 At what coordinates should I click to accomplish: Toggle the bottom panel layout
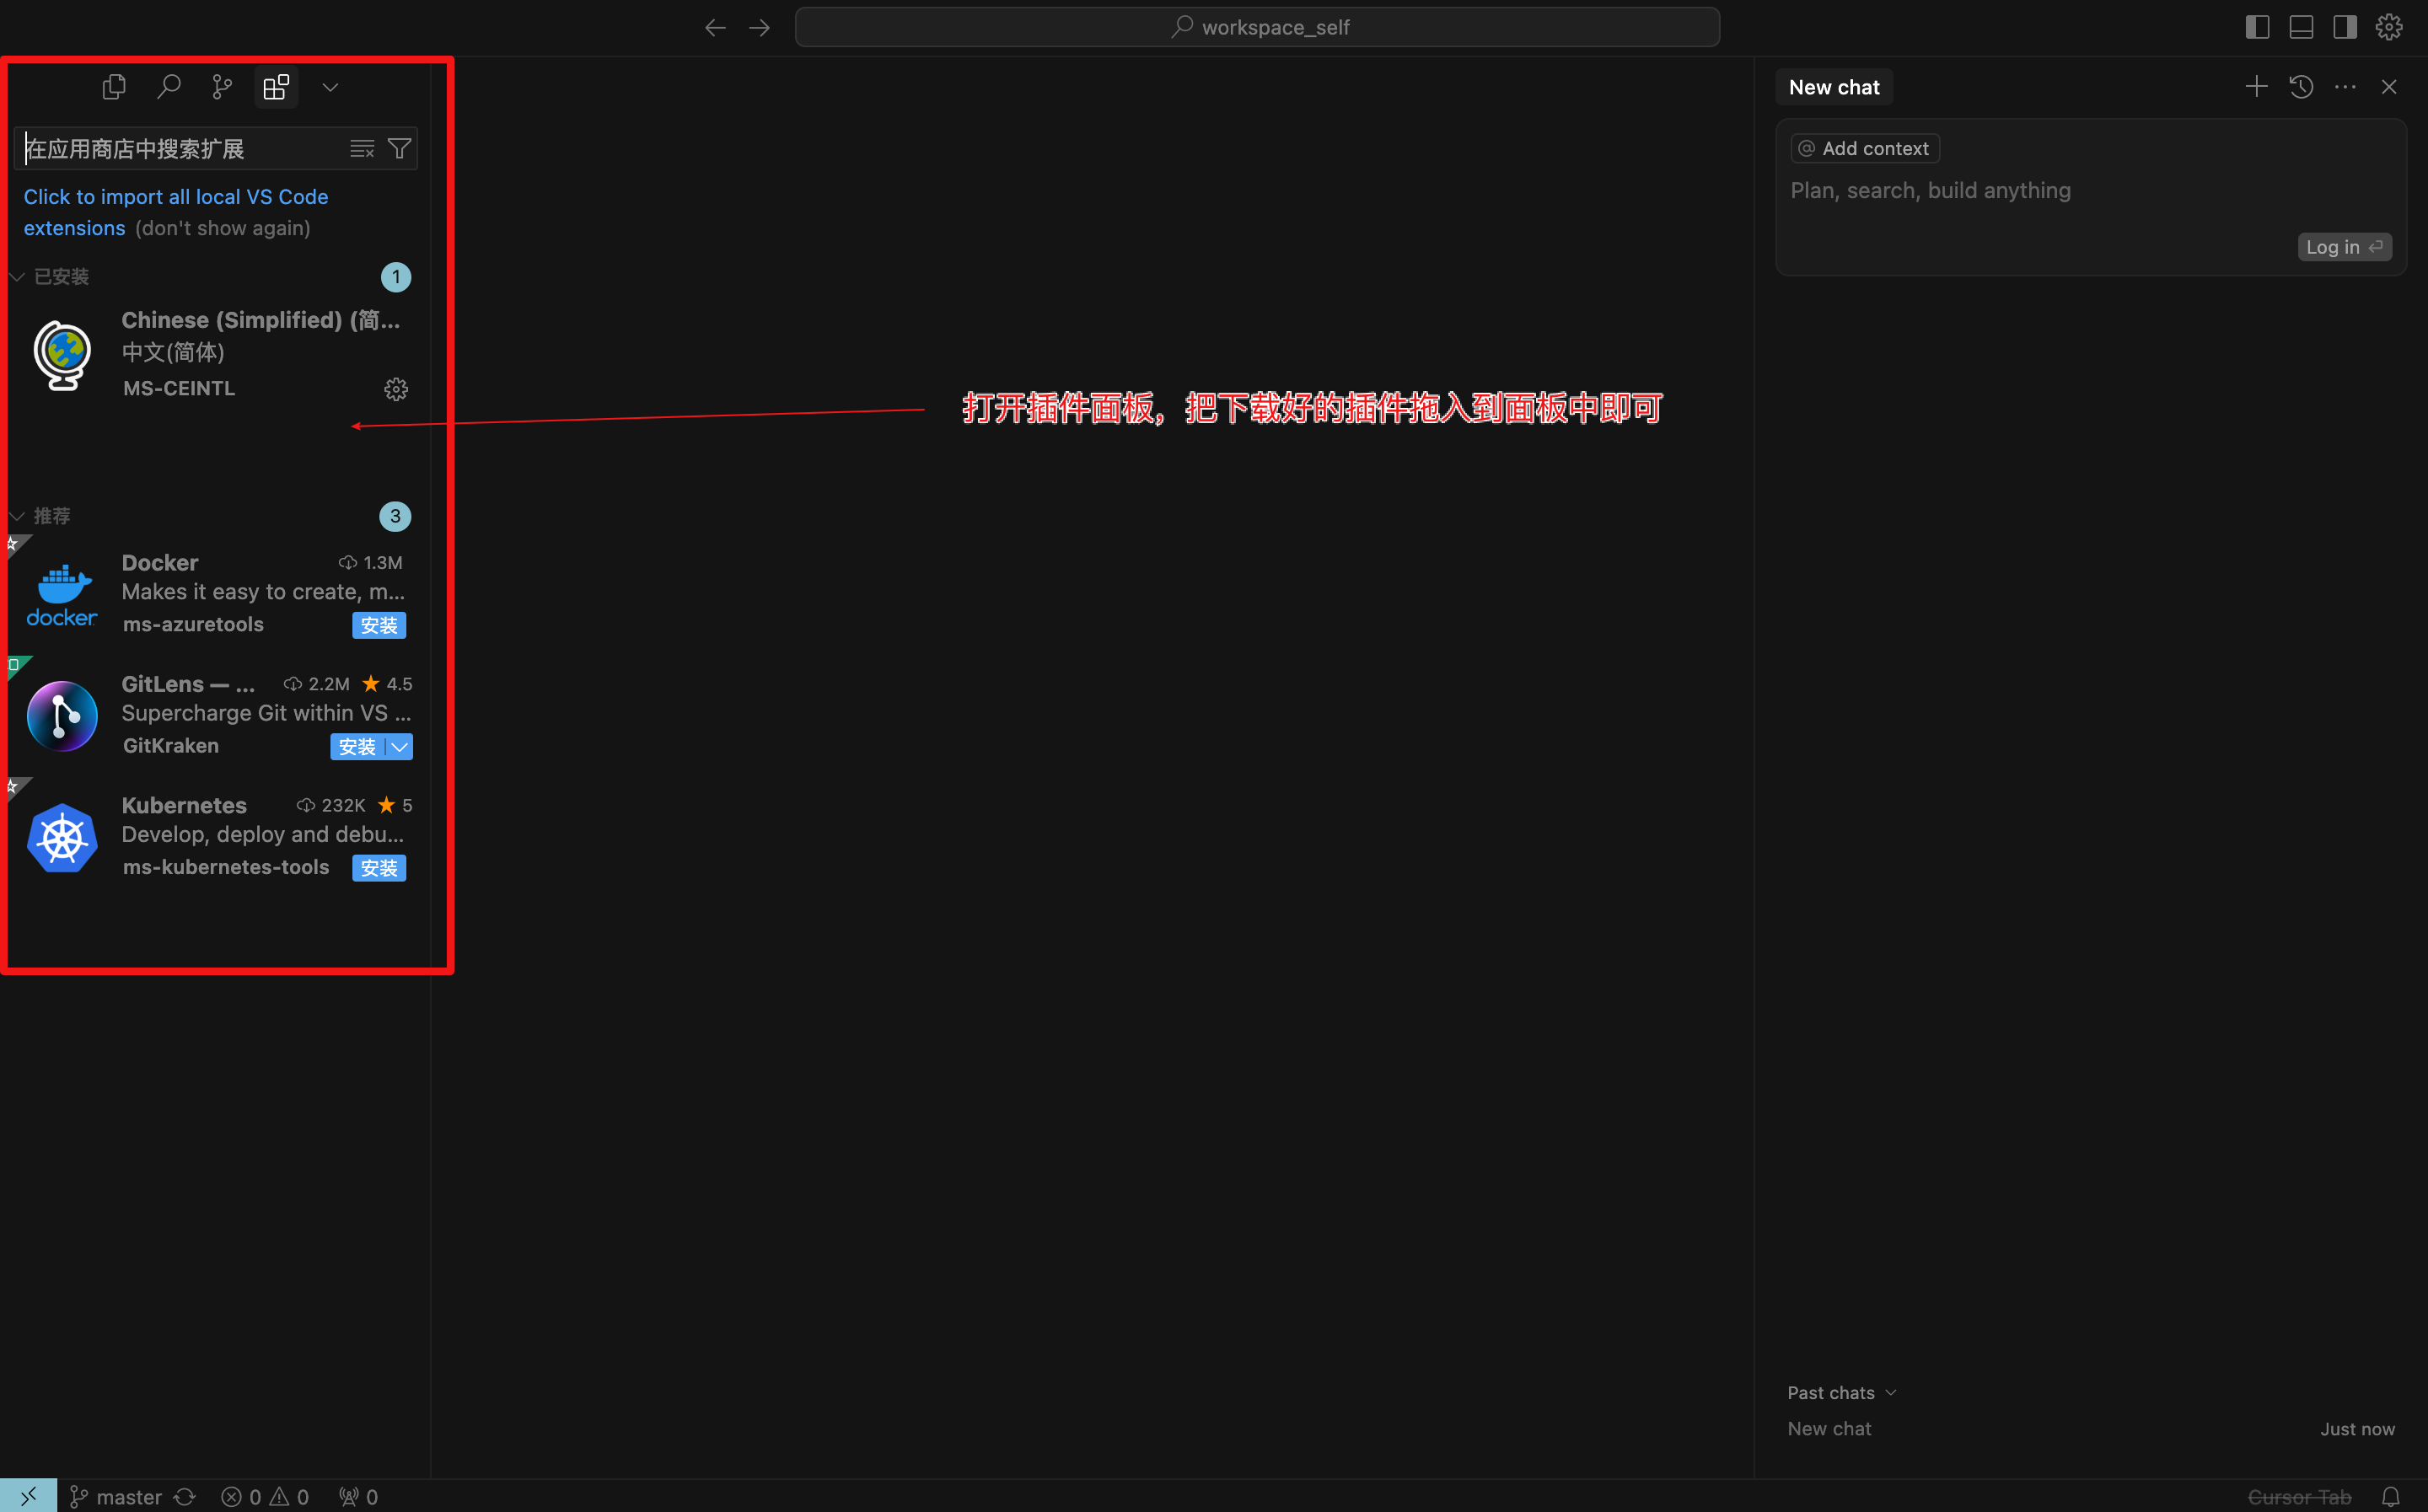(2301, 27)
